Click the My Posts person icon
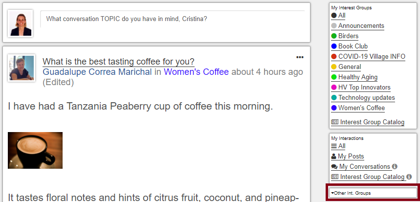Screen dimensions: 420x202 click(x=334, y=156)
